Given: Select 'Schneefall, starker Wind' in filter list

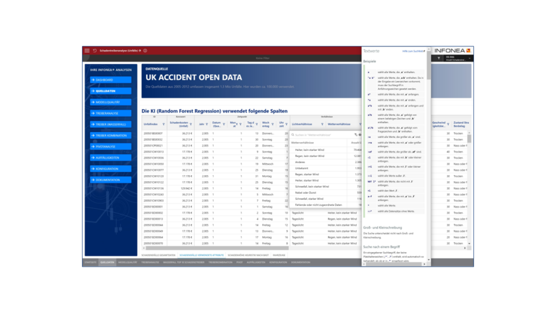Looking at the screenshot, I should [326, 199].
